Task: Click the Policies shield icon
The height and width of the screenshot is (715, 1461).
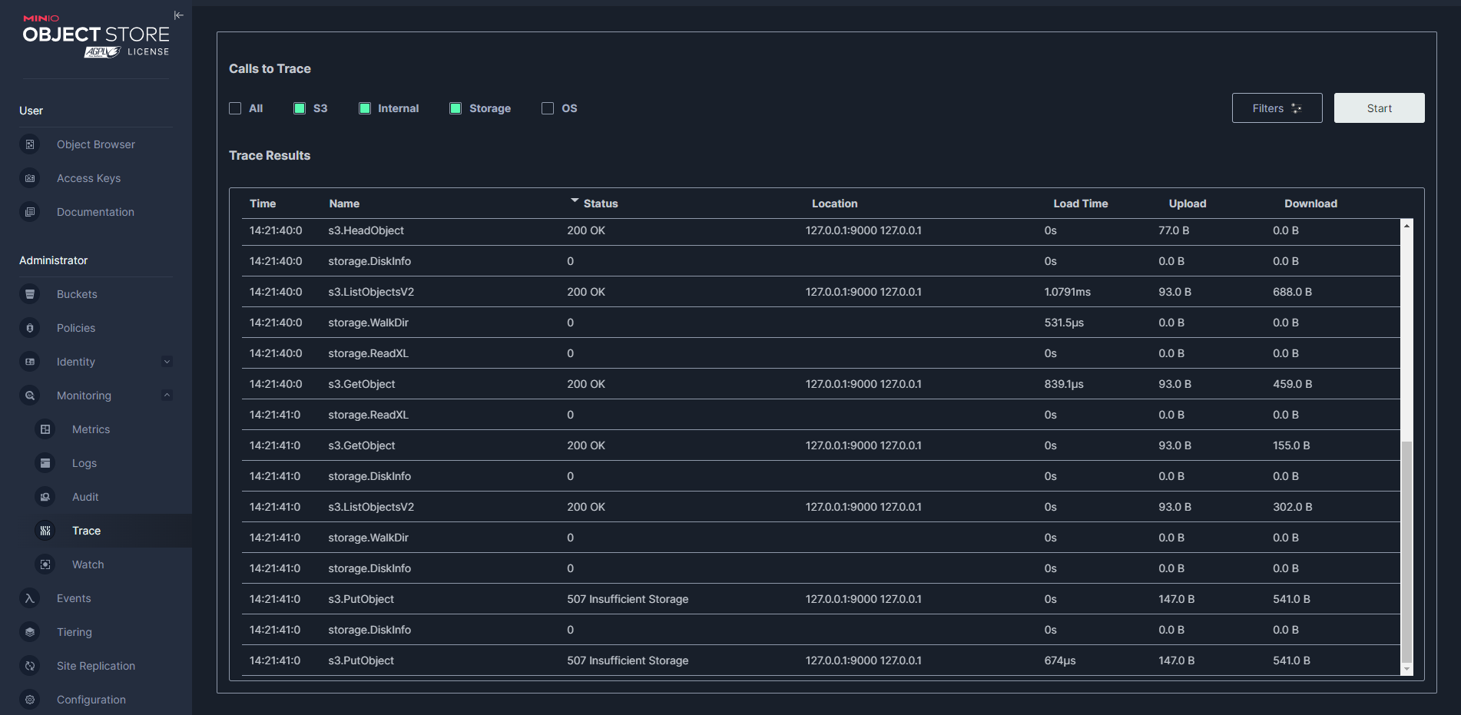Action: [x=30, y=328]
